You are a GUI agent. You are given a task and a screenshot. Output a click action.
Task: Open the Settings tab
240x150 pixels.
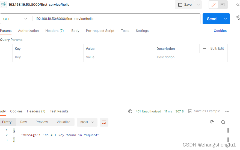point(142,31)
